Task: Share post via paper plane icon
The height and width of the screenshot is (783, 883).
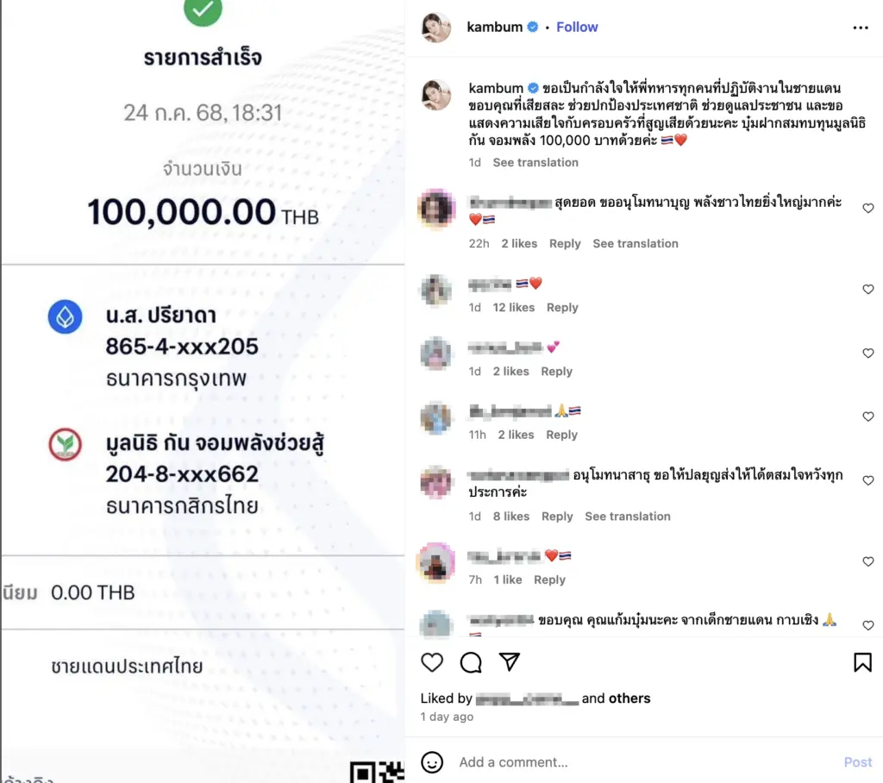Action: coord(509,662)
